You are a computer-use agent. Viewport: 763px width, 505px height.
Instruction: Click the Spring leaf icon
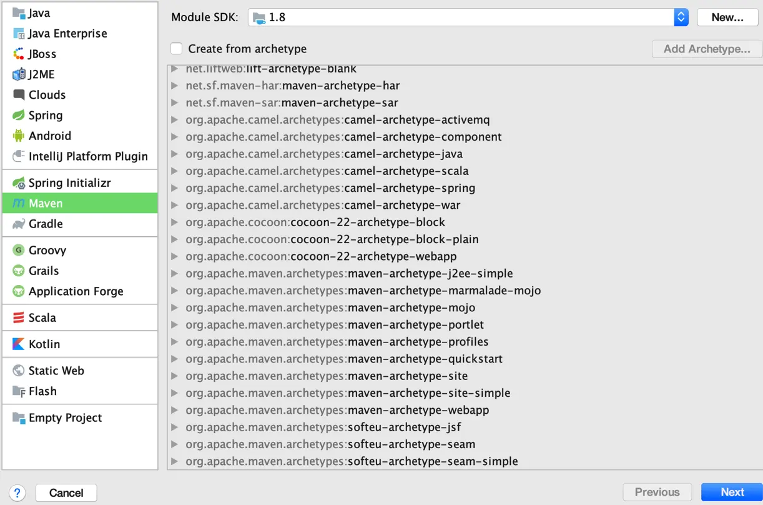coord(18,116)
